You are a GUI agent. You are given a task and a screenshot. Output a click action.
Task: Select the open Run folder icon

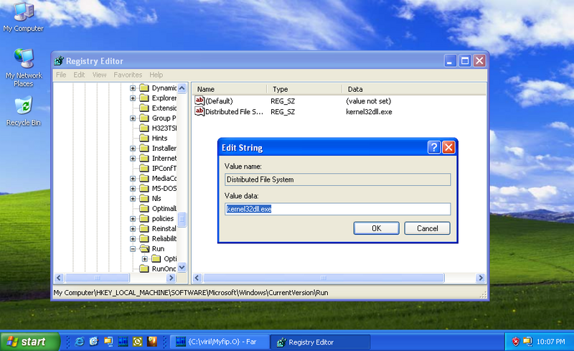coord(144,248)
